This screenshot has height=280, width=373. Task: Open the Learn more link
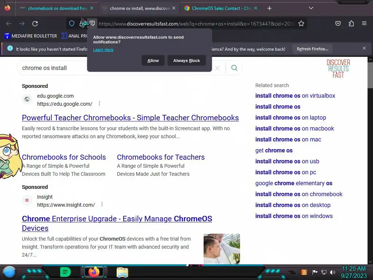point(103,50)
